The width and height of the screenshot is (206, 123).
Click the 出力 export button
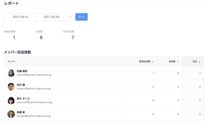pos(81,17)
